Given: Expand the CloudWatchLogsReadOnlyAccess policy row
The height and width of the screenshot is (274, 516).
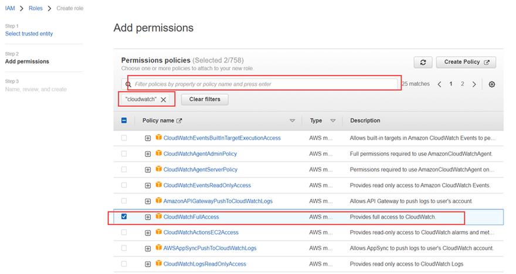Looking at the screenshot, I should pyautogui.click(x=148, y=264).
